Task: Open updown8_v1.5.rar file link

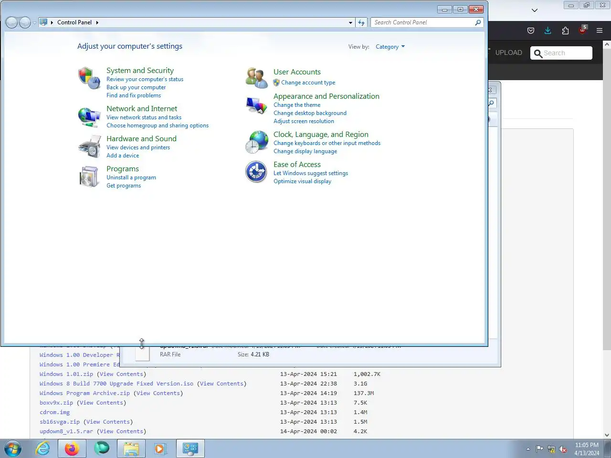Action: (66, 431)
